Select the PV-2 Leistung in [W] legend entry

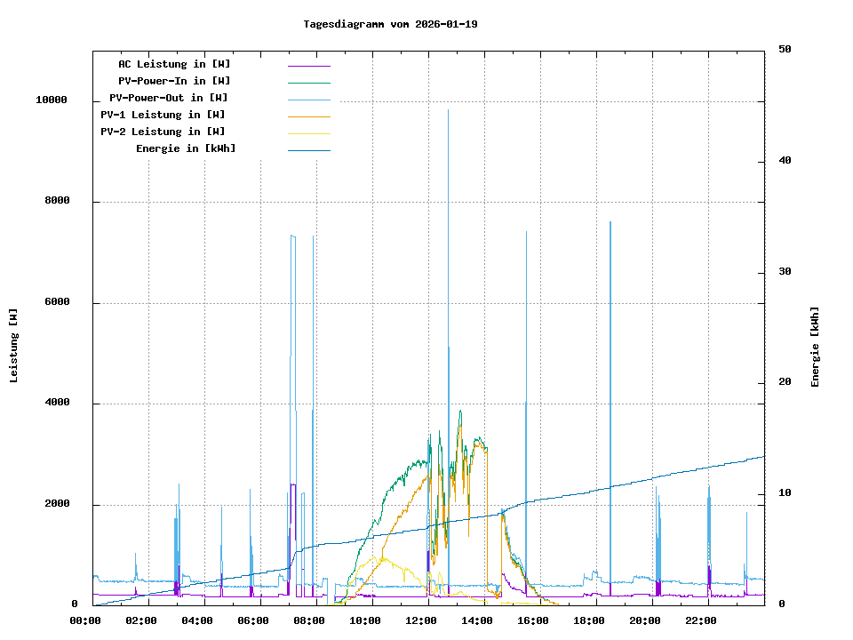pyautogui.click(x=163, y=132)
